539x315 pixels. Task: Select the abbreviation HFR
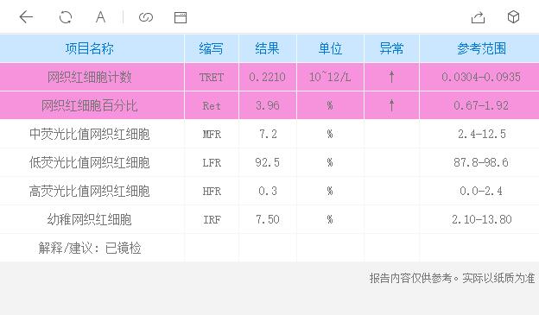212,192
